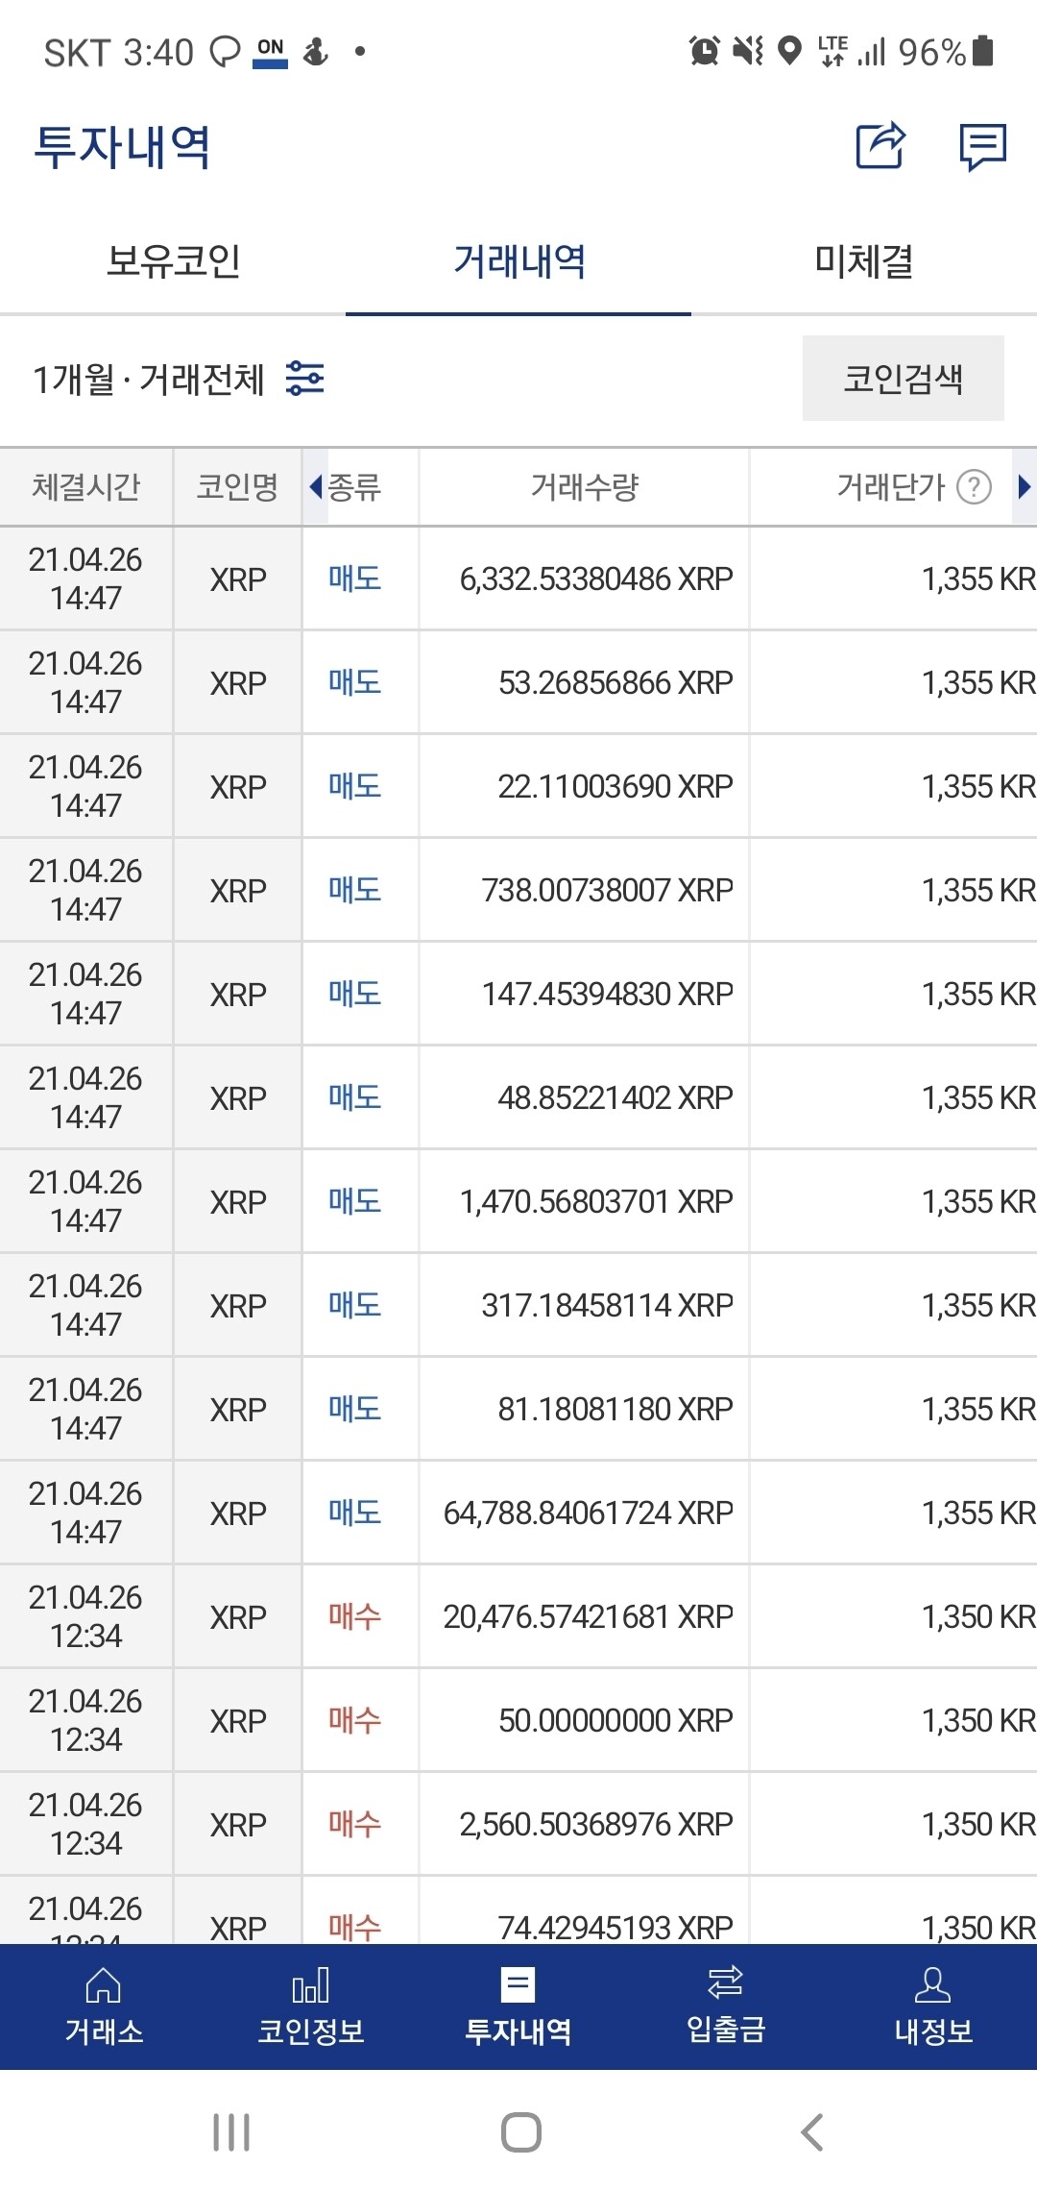1037x2191 pixels.
Task: Select the 20,476.57421681 XRP buy row
Action: pos(588,1616)
